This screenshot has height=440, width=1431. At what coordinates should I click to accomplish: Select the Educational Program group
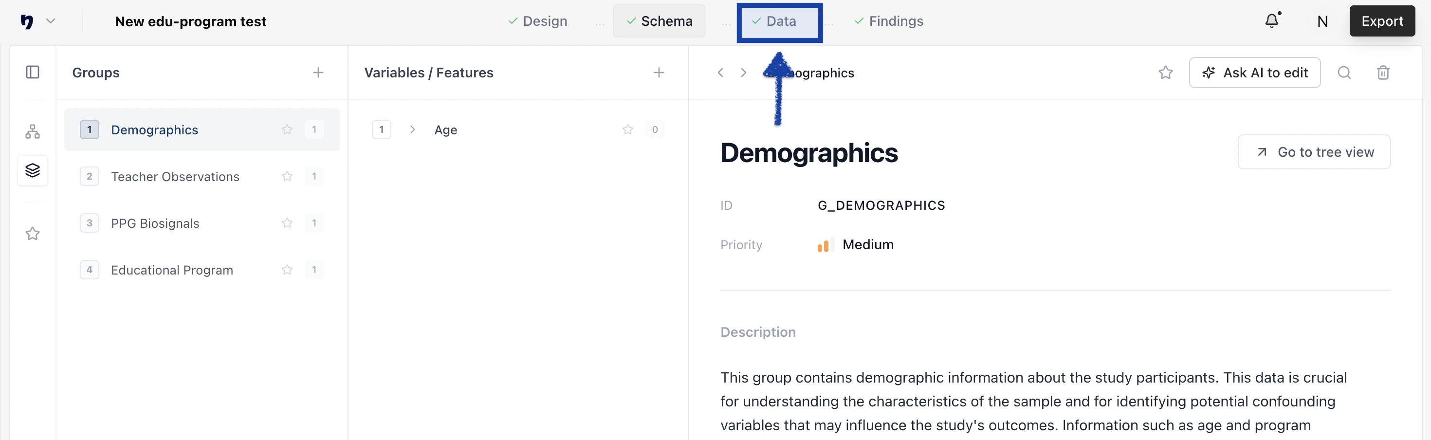coord(172,270)
